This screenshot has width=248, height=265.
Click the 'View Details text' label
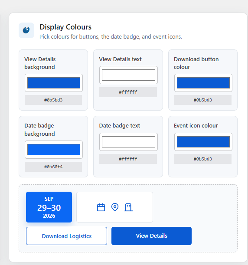120,59
